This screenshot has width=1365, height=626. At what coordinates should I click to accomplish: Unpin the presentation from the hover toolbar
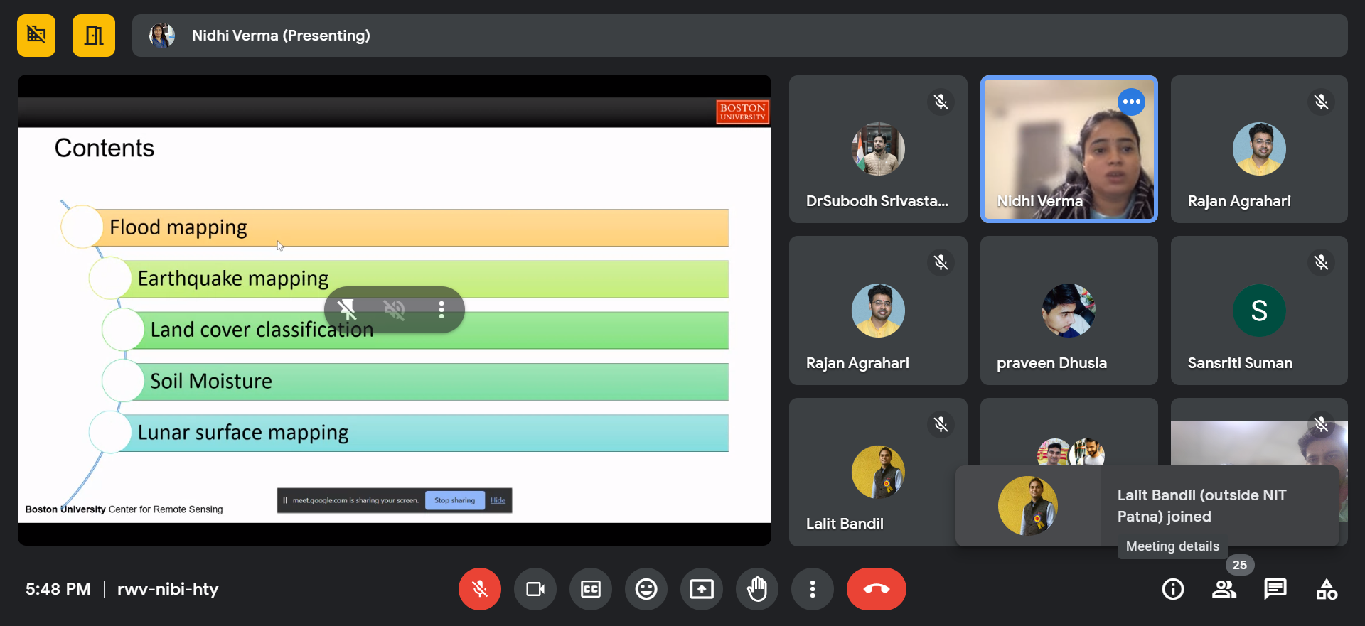[347, 309]
